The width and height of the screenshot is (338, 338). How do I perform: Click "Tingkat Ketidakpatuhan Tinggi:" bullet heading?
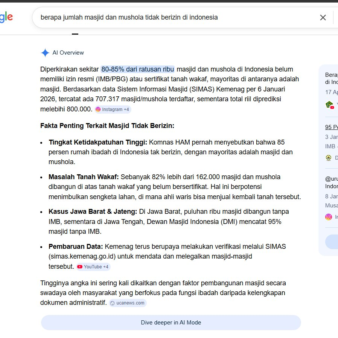tap(98, 142)
